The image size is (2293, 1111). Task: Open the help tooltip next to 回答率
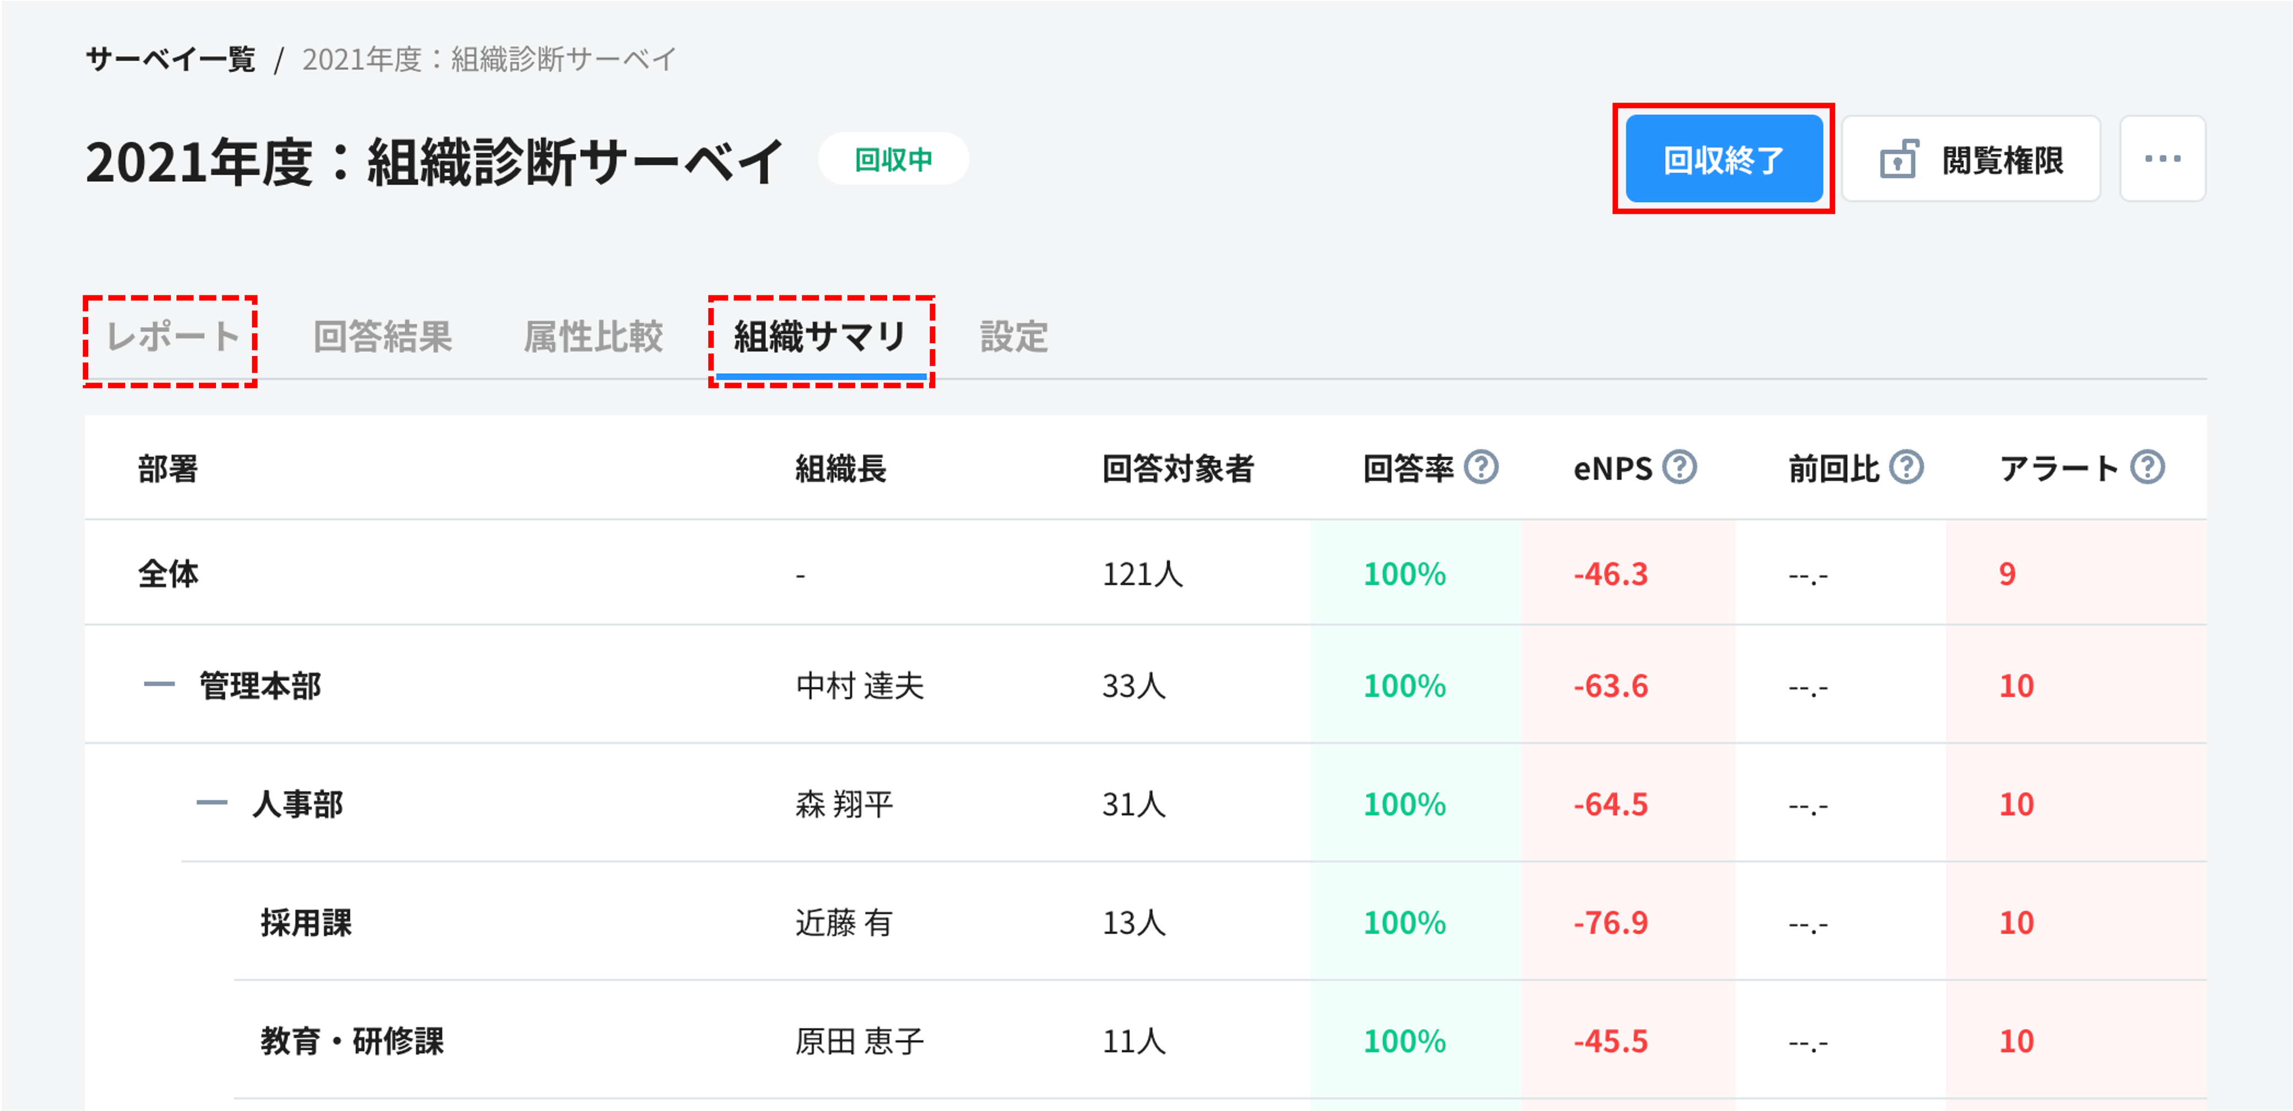point(1482,466)
